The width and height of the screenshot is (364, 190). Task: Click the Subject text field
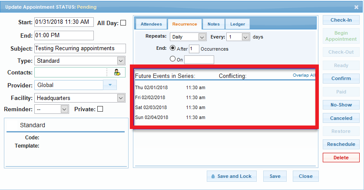tap(80, 48)
